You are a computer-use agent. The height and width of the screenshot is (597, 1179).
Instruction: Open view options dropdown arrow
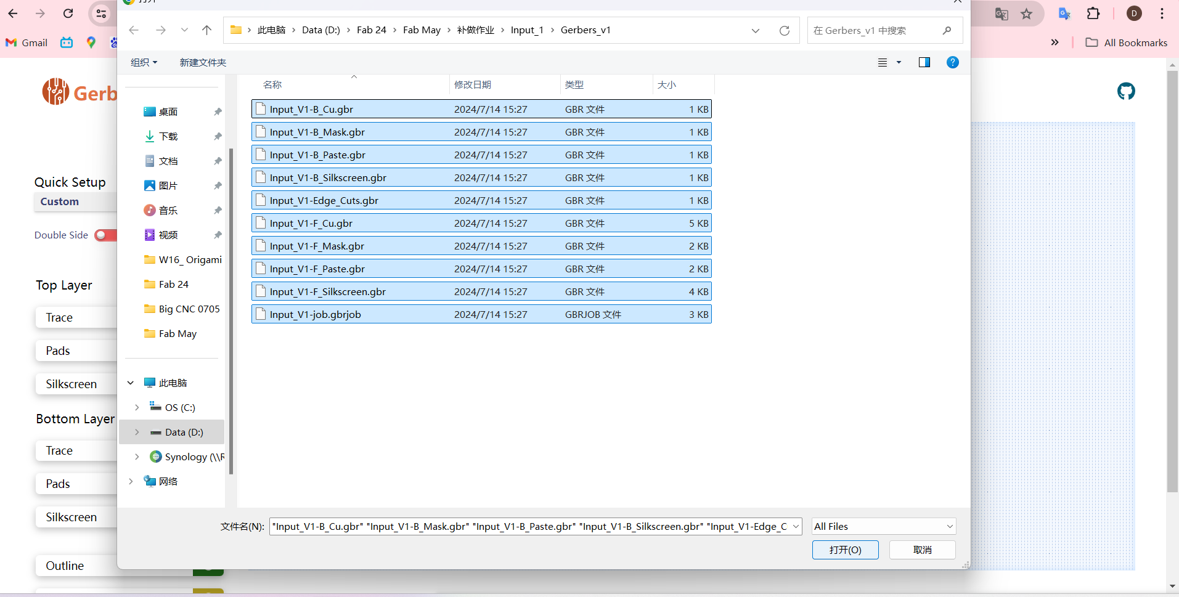click(899, 62)
